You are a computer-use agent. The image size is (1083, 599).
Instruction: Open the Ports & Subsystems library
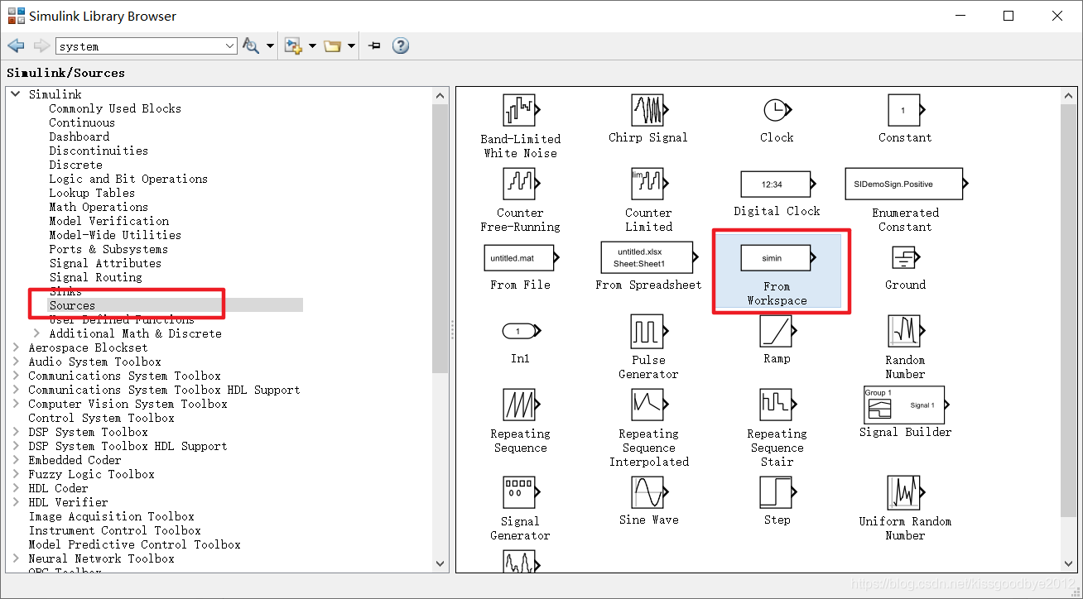(x=108, y=249)
